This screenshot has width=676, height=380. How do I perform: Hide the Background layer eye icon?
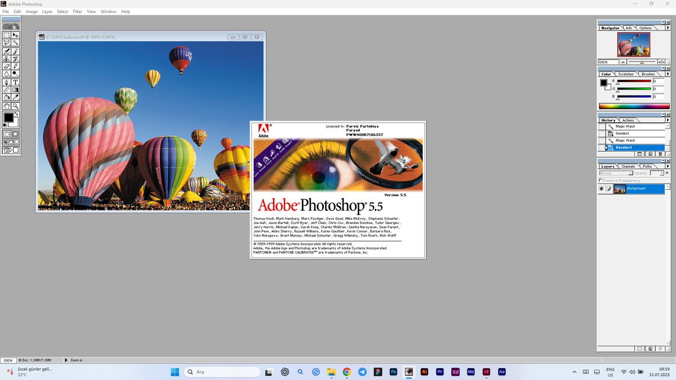click(602, 189)
